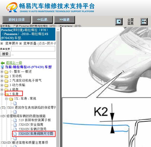
Task: Expand the 3 动力传输 node
Action: [x=2, y=85]
